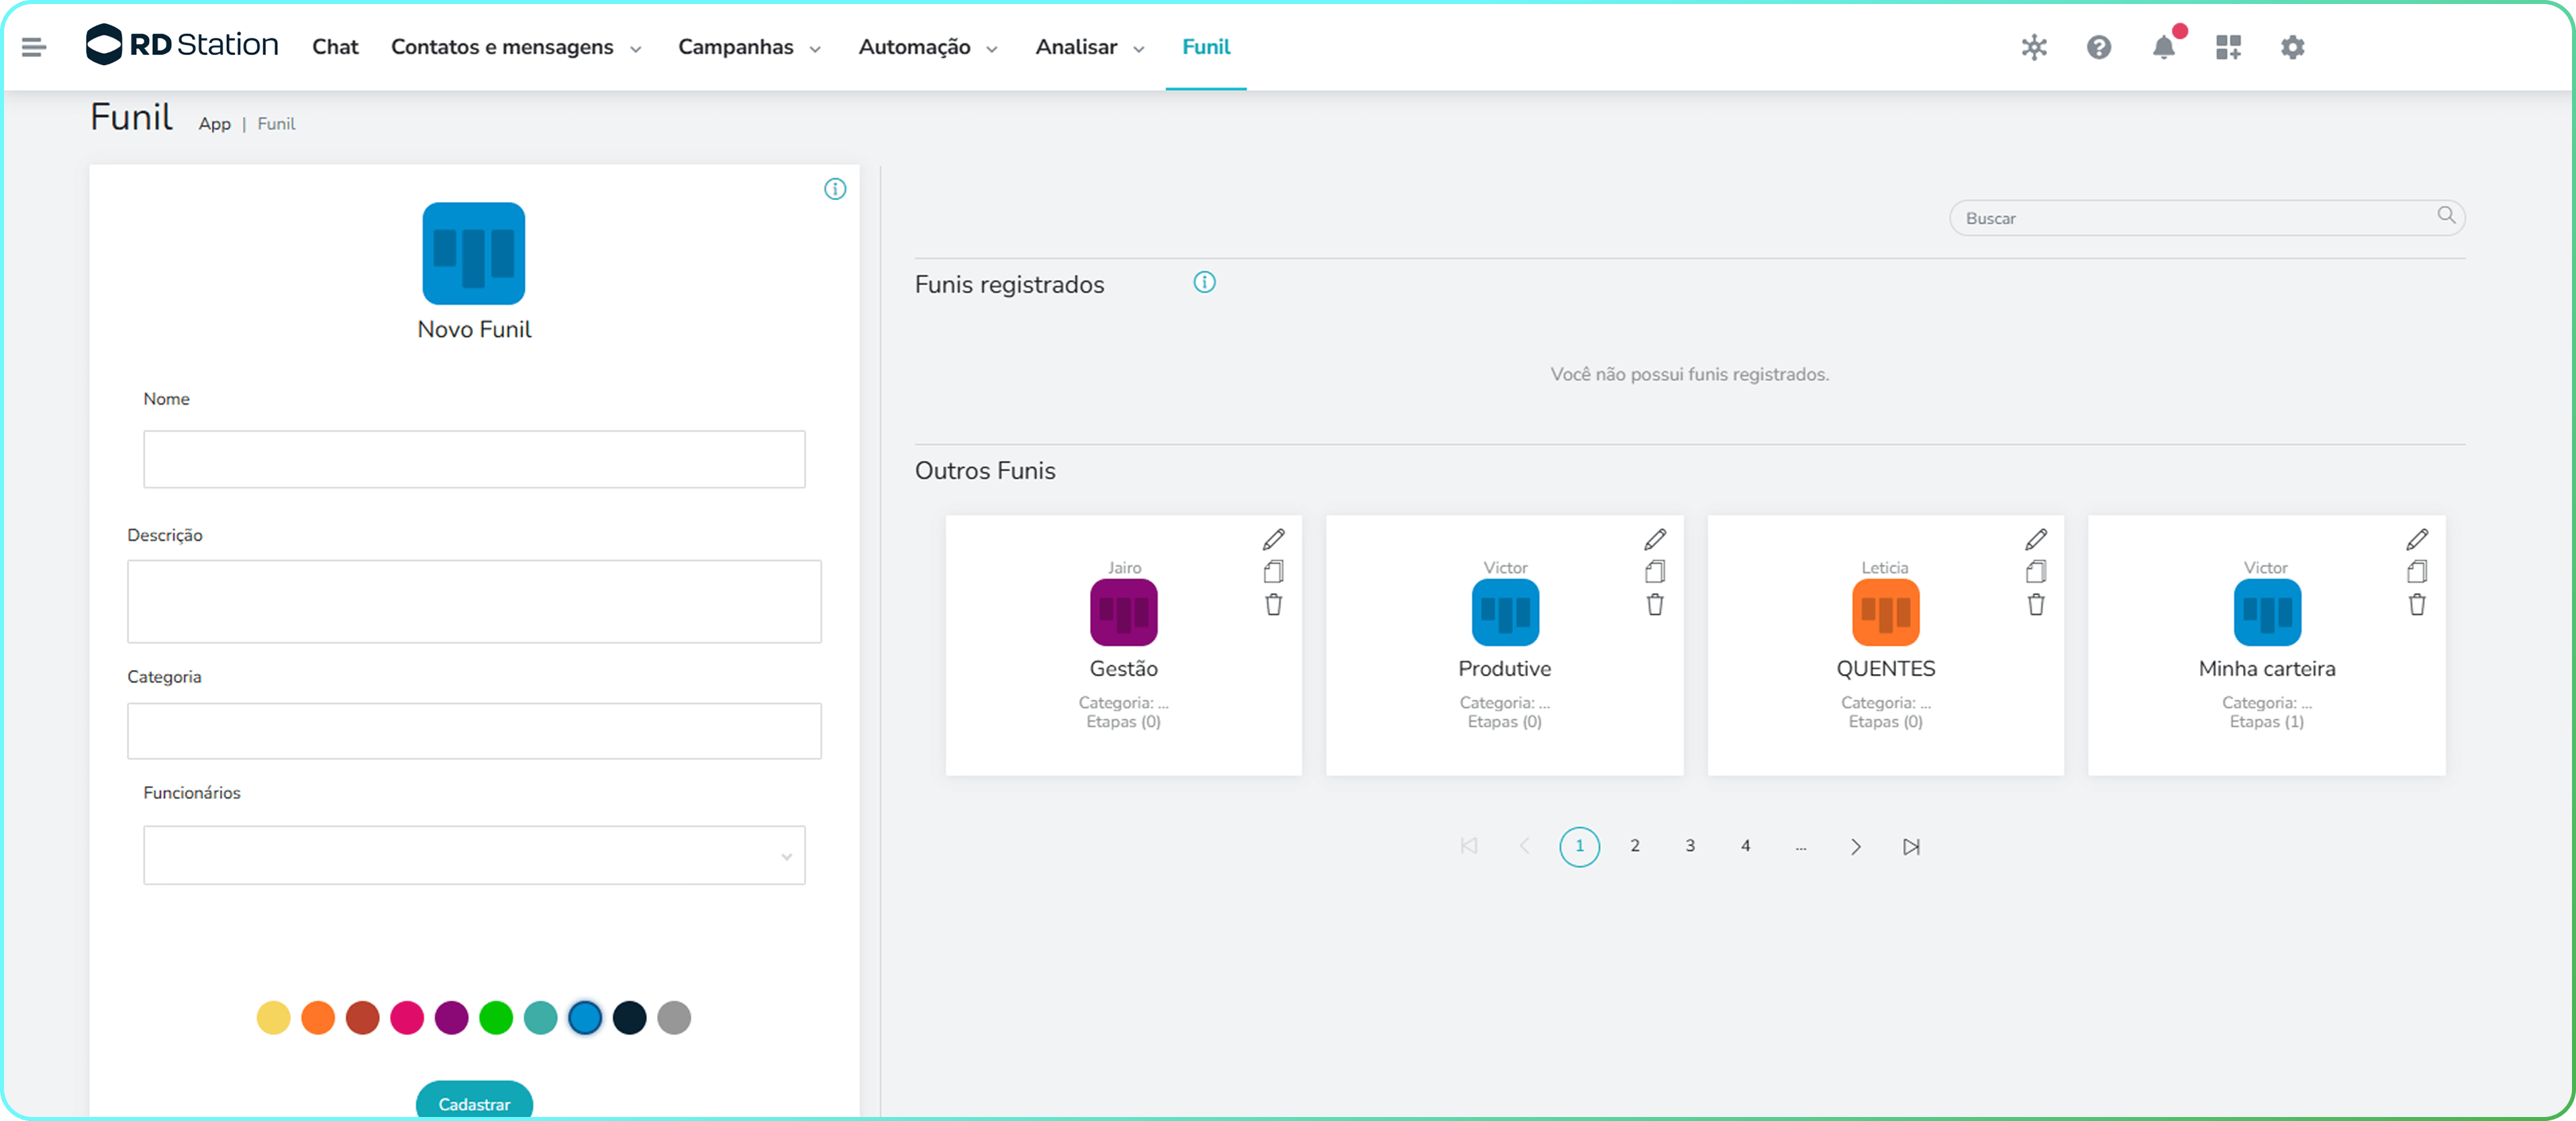The width and height of the screenshot is (2576, 1121).
Task: Delete the QUENTES funnel
Action: pyautogui.click(x=2036, y=605)
